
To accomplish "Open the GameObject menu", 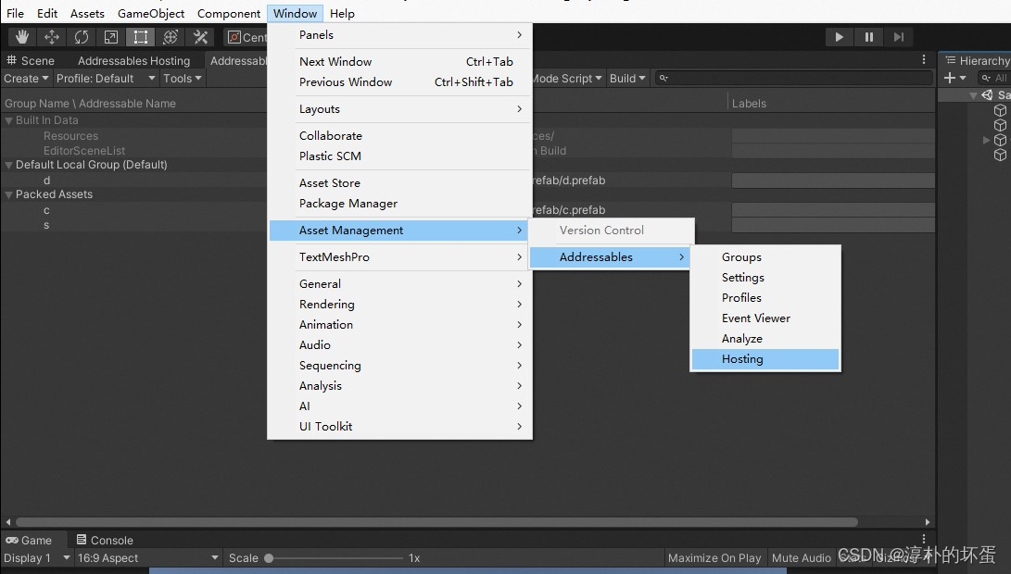I will (151, 13).
